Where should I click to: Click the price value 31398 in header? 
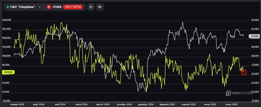tap(57, 7)
